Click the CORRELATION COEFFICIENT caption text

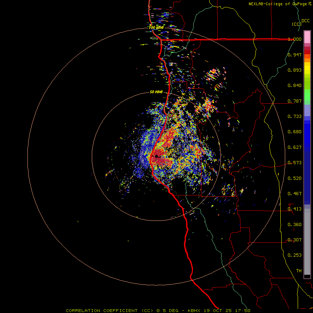(102, 311)
